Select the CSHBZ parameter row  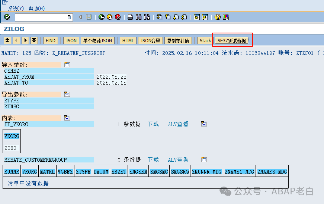click(x=49, y=71)
